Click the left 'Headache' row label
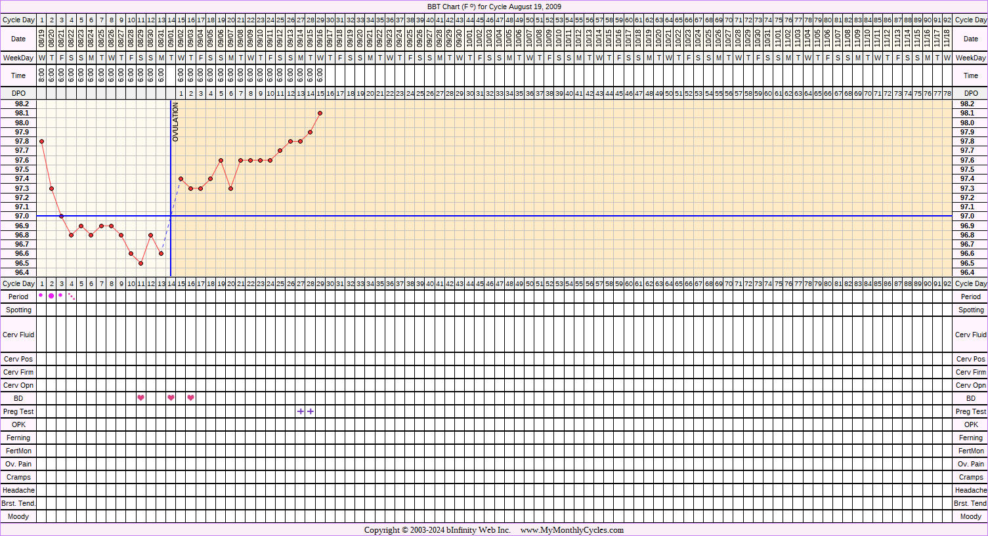The image size is (988, 536). (18, 490)
